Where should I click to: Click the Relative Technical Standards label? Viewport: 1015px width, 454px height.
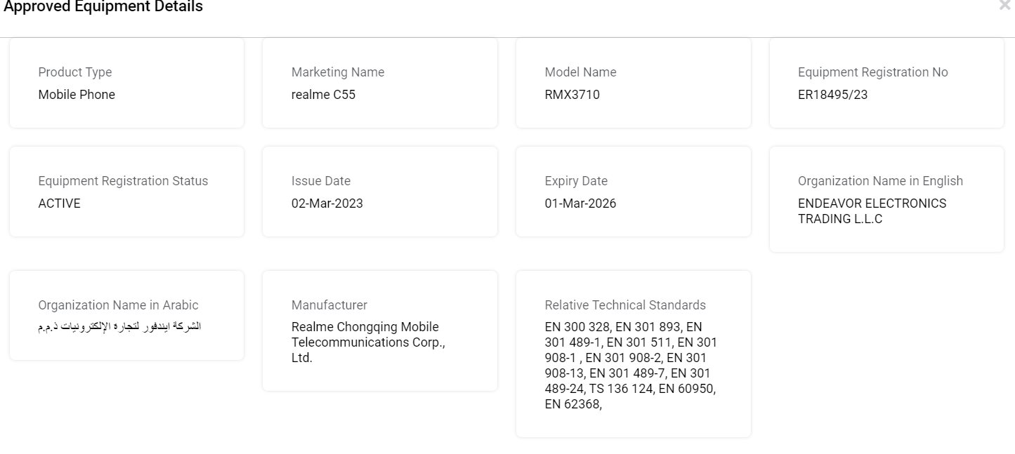point(625,305)
